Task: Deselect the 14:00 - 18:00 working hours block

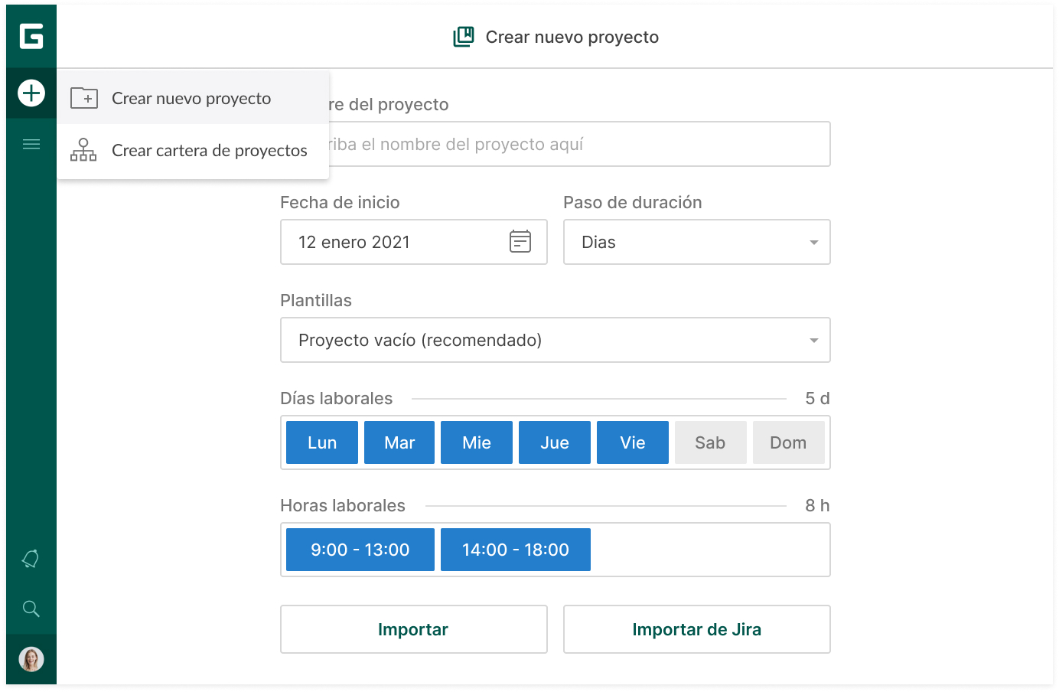Action: (x=515, y=550)
